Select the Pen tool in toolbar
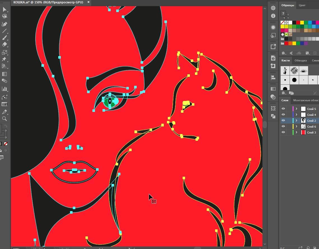Viewport: 319px width, 249px height. pos(4,24)
